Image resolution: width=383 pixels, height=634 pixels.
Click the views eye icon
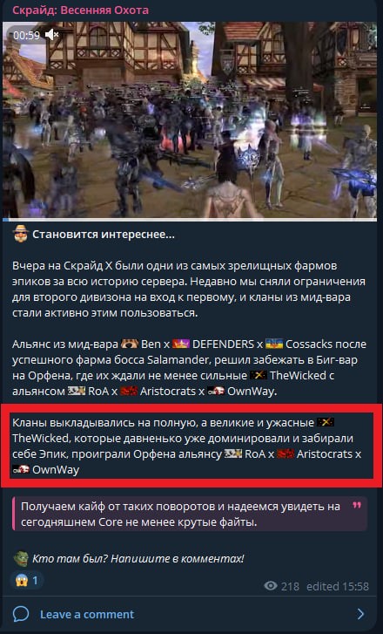click(x=271, y=586)
